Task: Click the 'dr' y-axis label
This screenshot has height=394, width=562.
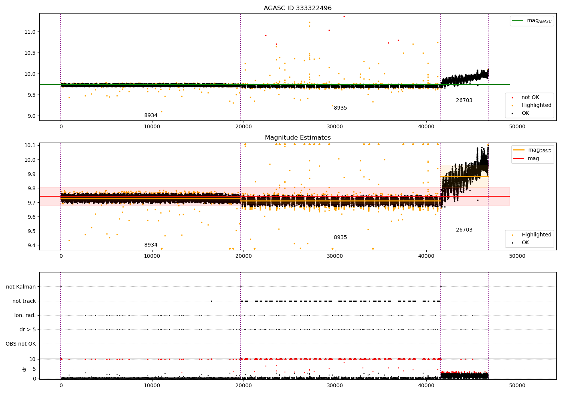Action: point(24,369)
